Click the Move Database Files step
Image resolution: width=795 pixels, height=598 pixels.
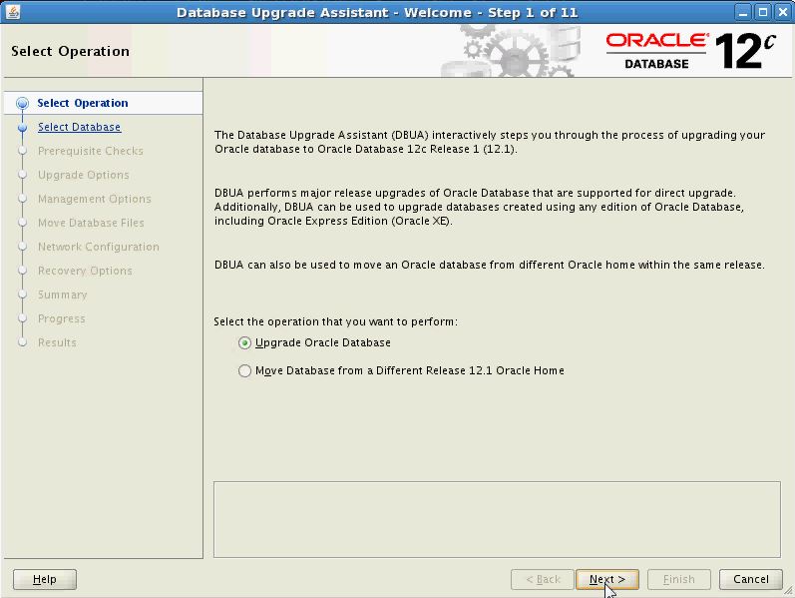coord(91,223)
